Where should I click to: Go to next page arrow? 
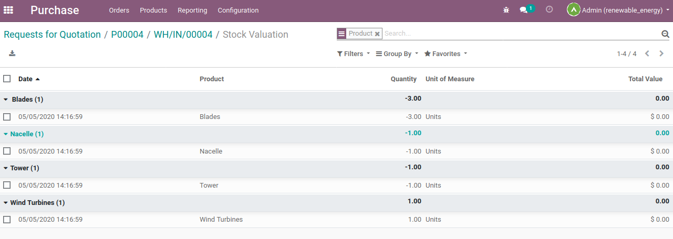[661, 53]
